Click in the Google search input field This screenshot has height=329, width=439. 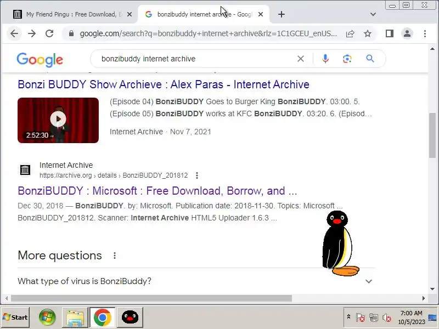[196, 59]
